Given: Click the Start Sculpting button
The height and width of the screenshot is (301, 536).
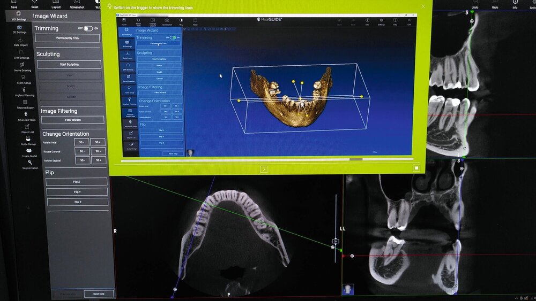Looking at the screenshot, I should click(x=69, y=64).
